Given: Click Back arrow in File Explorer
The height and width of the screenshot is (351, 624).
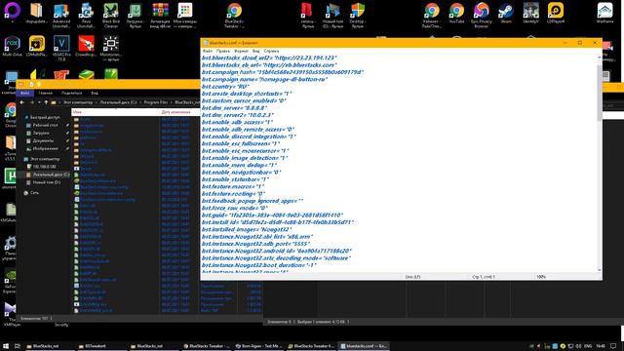Looking at the screenshot, I should tap(22, 102).
